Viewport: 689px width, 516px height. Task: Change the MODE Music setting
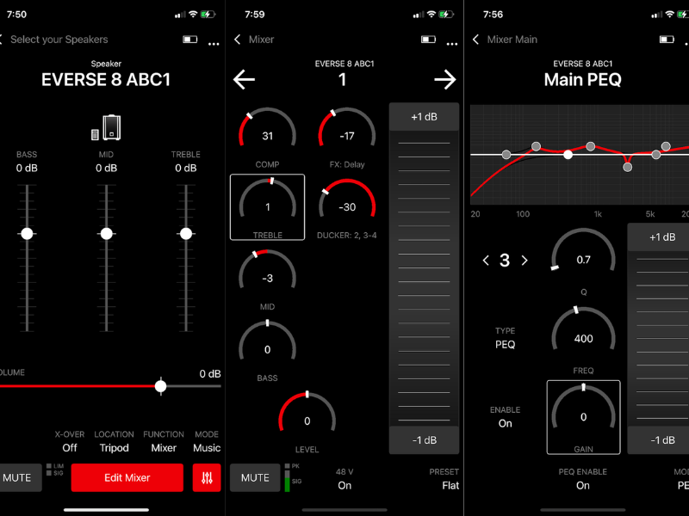tap(207, 441)
